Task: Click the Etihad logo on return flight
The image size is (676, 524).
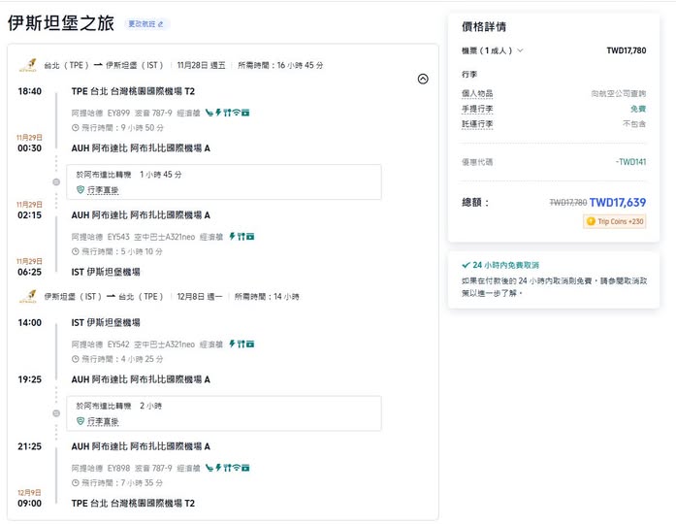Action: coord(26,296)
